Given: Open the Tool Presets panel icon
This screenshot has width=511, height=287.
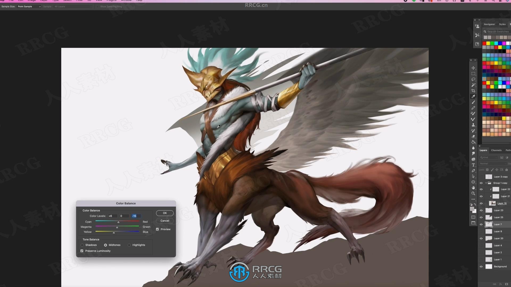Looking at the screenshot, I should pos(477,35).
